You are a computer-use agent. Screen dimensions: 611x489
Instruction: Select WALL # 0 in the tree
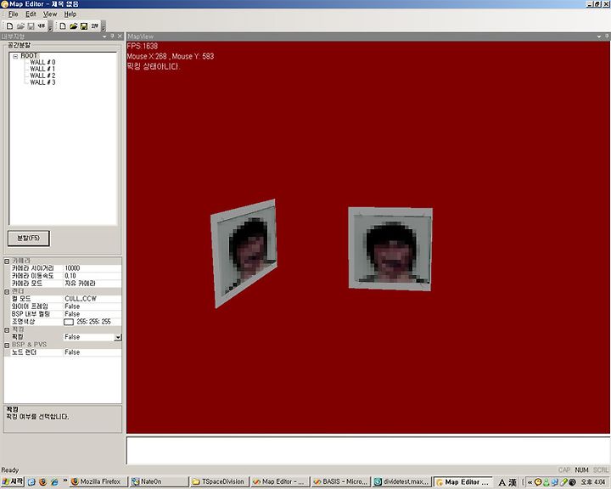(42, 62)
